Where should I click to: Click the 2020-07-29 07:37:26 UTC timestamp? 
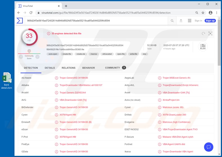pos(176,45)
